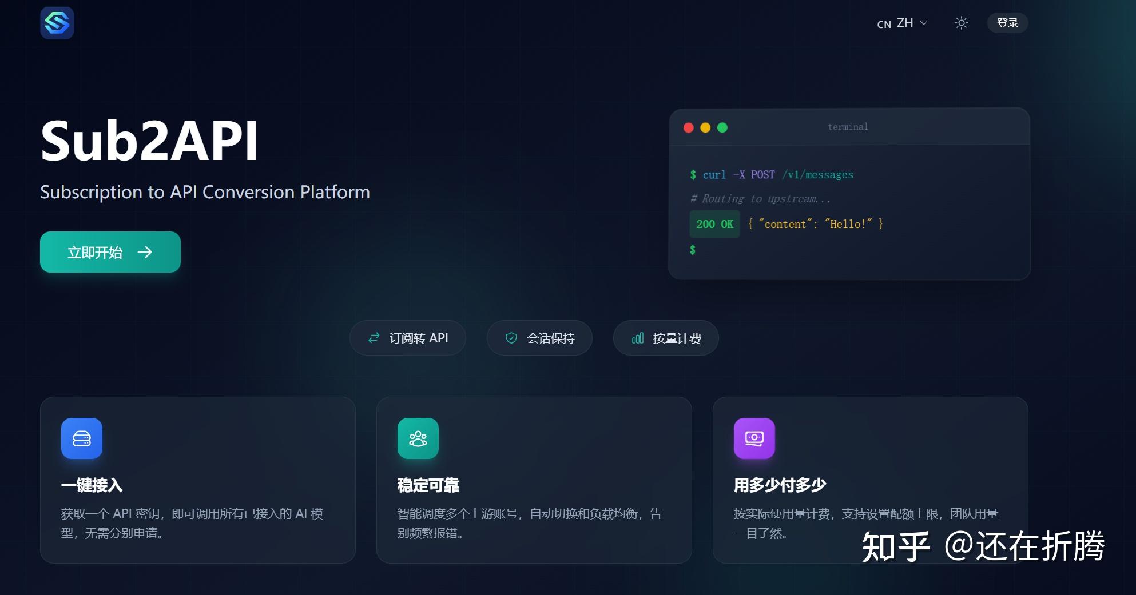The height and width of the screenshot is (595, 1136).
Task: Click the green dot in terminal window
Action: (722, 127)
